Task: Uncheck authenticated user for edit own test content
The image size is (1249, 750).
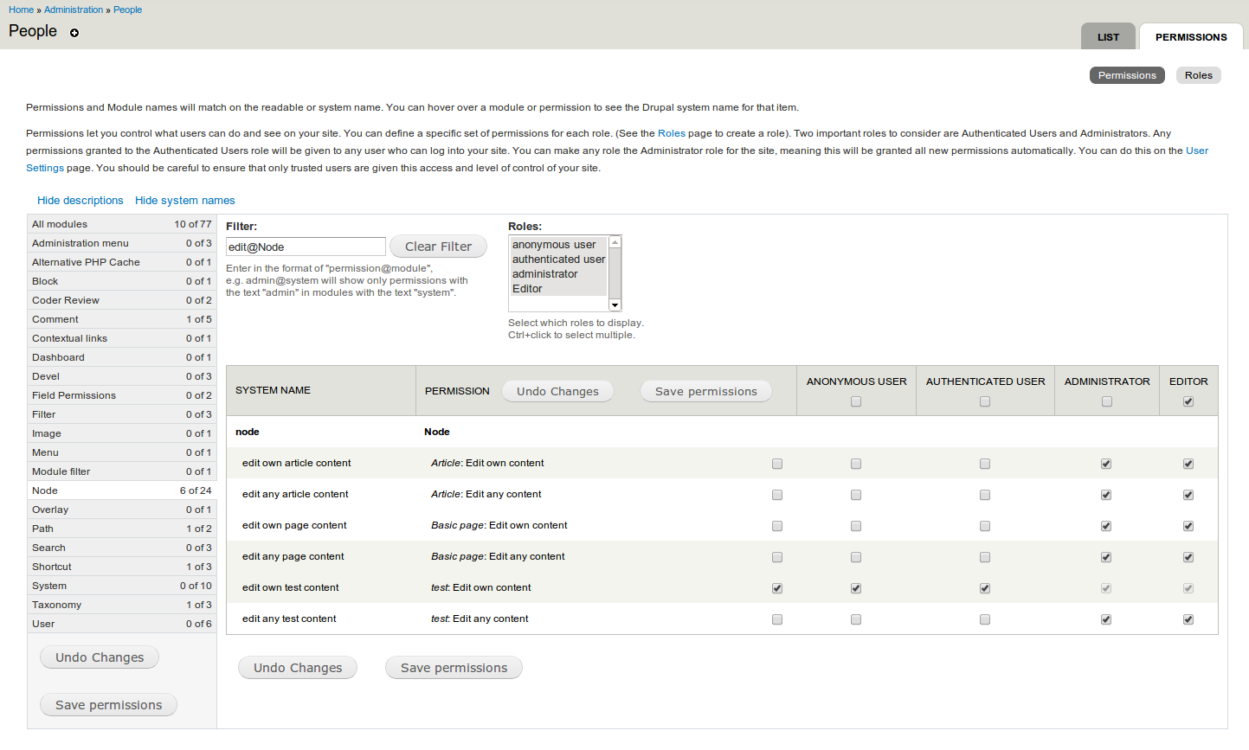Action: point(985,588)
